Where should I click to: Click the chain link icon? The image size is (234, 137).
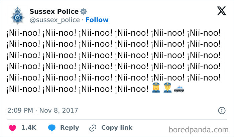pos(93,128)
